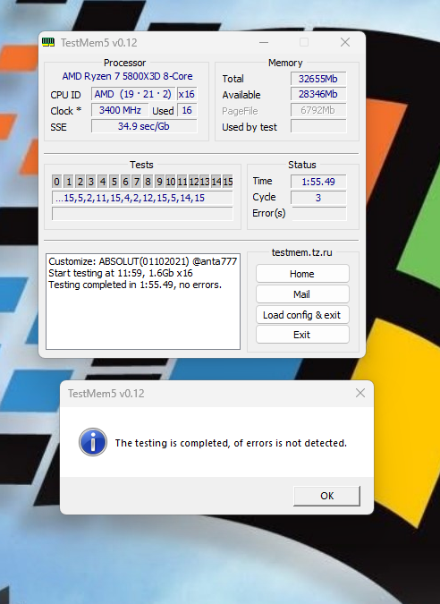This screenshot has width=440, height=604.
Task: Click log line Testing completed in 1:55.49
Action: 135,285
